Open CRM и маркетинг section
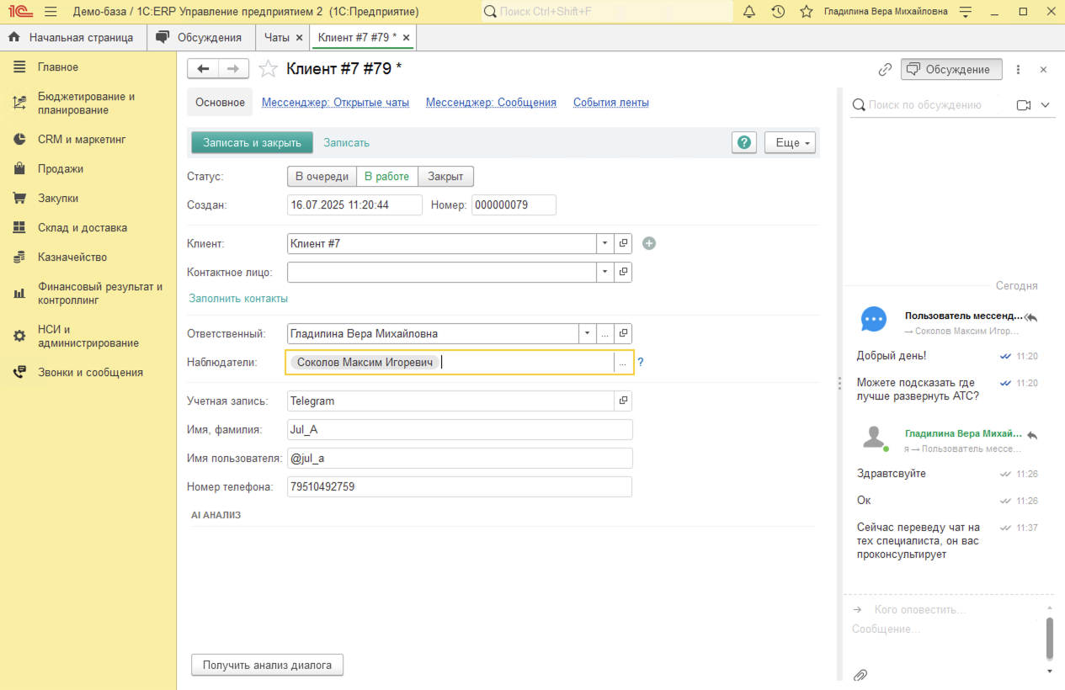The width and height of the screenshot is (1065, 690). coord(82,140)
